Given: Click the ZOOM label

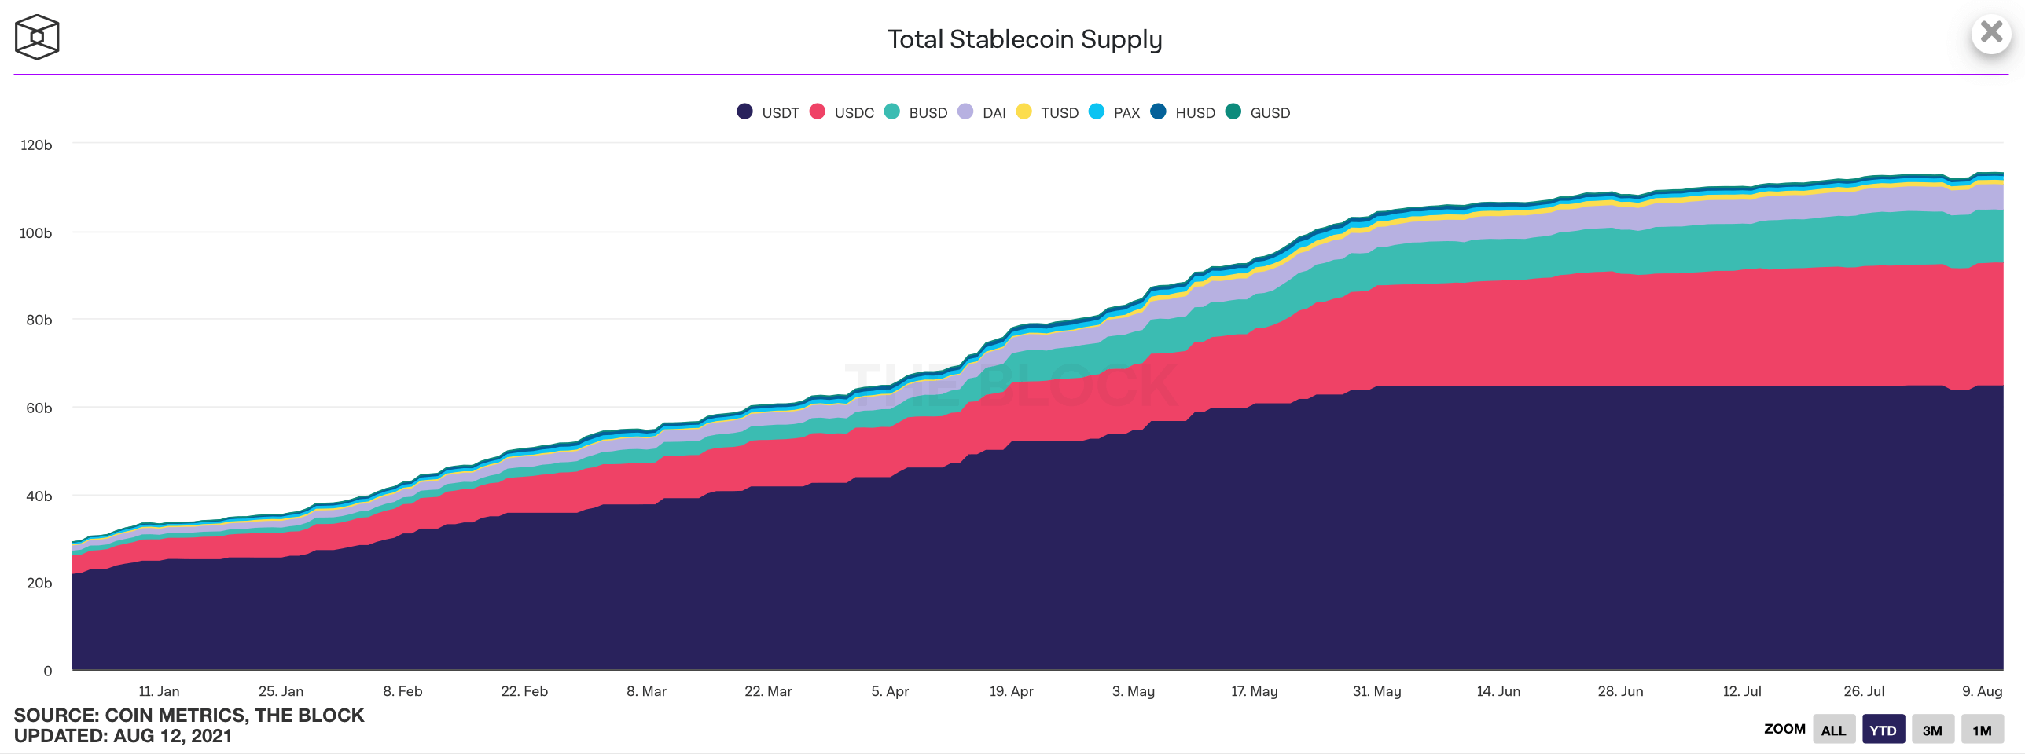Looking at the screenshot, I should [1784, 729].
